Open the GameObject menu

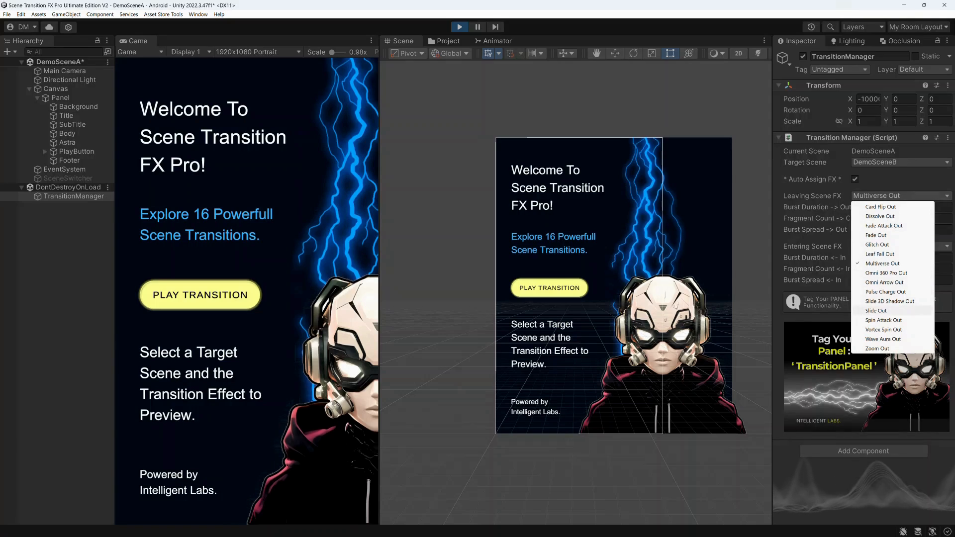[x=66, y=14]
